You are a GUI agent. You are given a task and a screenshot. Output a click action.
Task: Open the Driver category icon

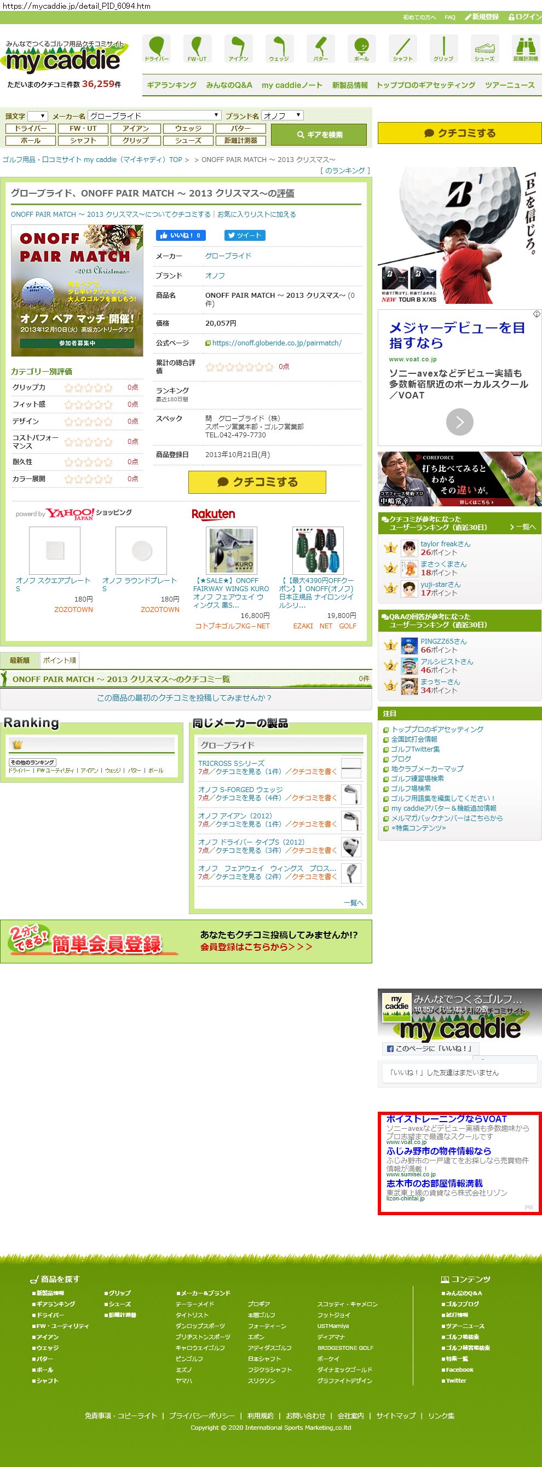point(157,48)
